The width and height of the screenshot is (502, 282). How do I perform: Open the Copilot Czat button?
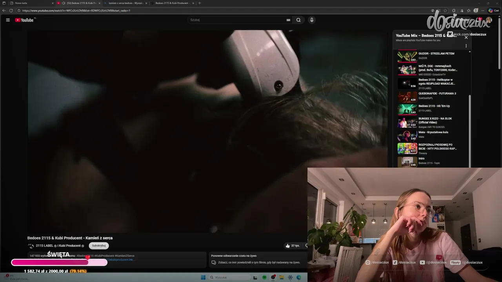point(493,11)
